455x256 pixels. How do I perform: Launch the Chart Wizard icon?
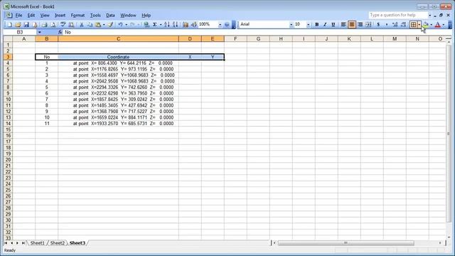185,25
